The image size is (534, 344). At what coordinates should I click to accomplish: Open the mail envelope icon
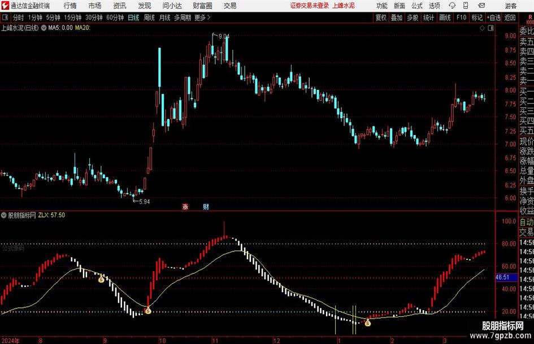coord(481,6)
